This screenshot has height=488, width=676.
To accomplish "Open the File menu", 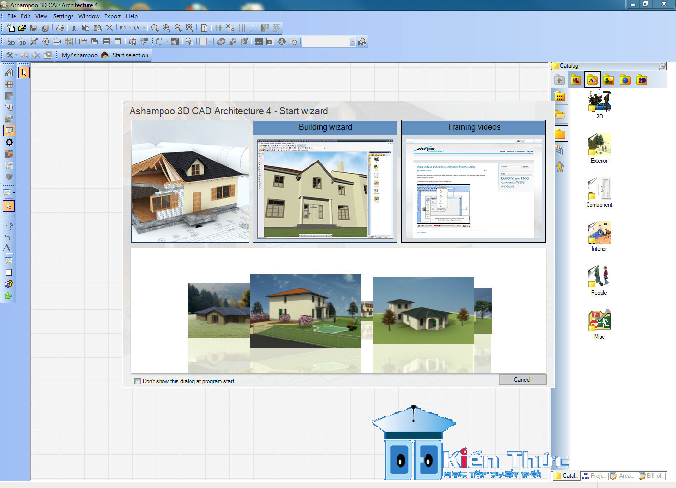I will click(12, 16).
